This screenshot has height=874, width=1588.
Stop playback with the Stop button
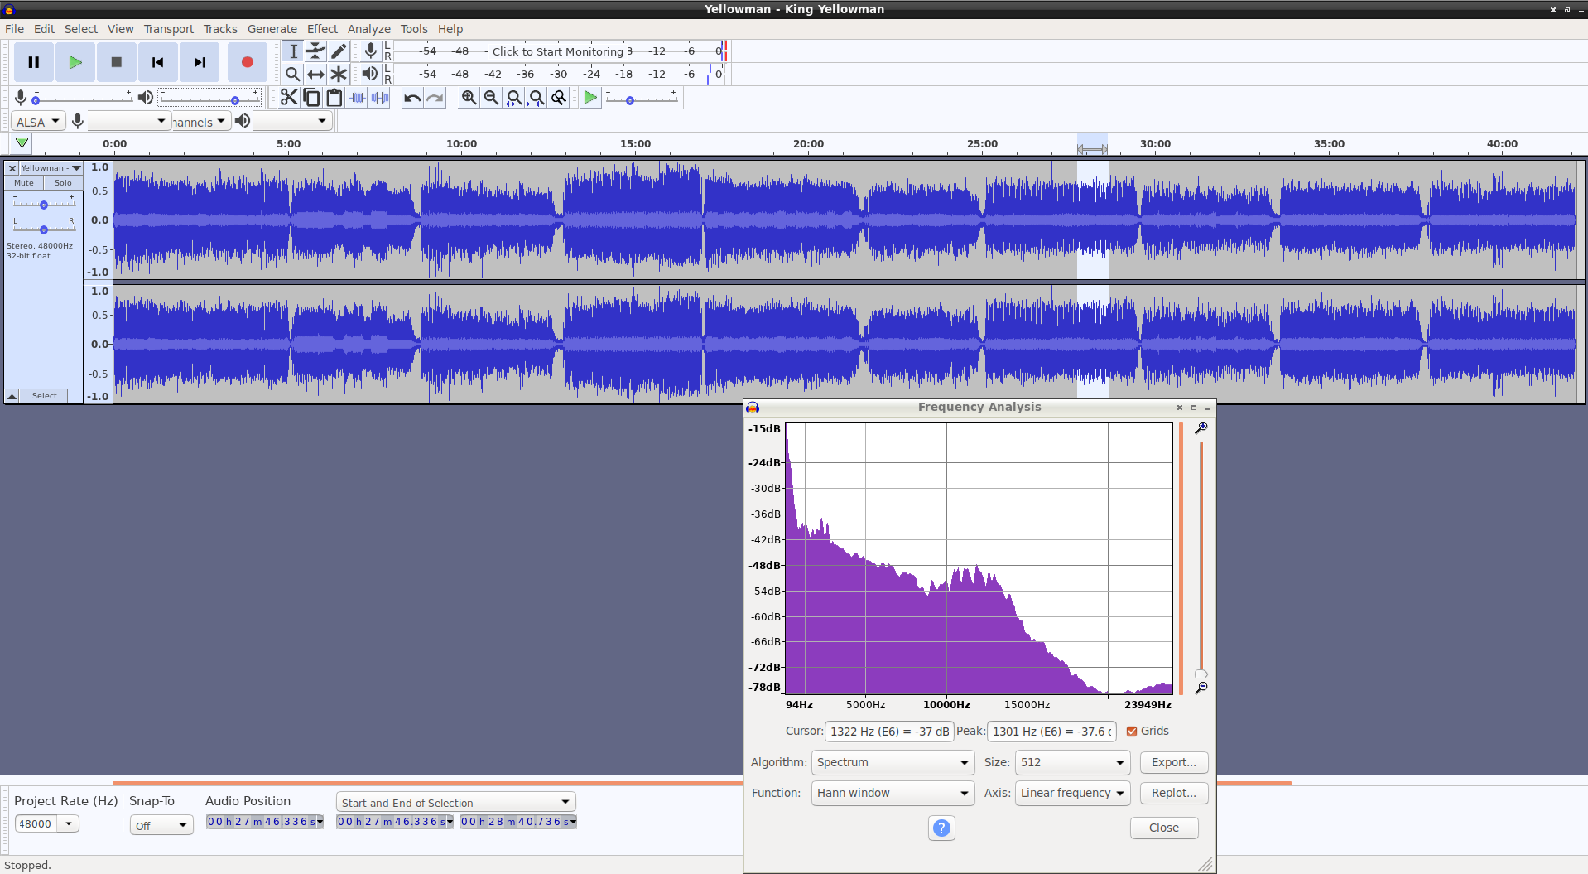[117, 62]
